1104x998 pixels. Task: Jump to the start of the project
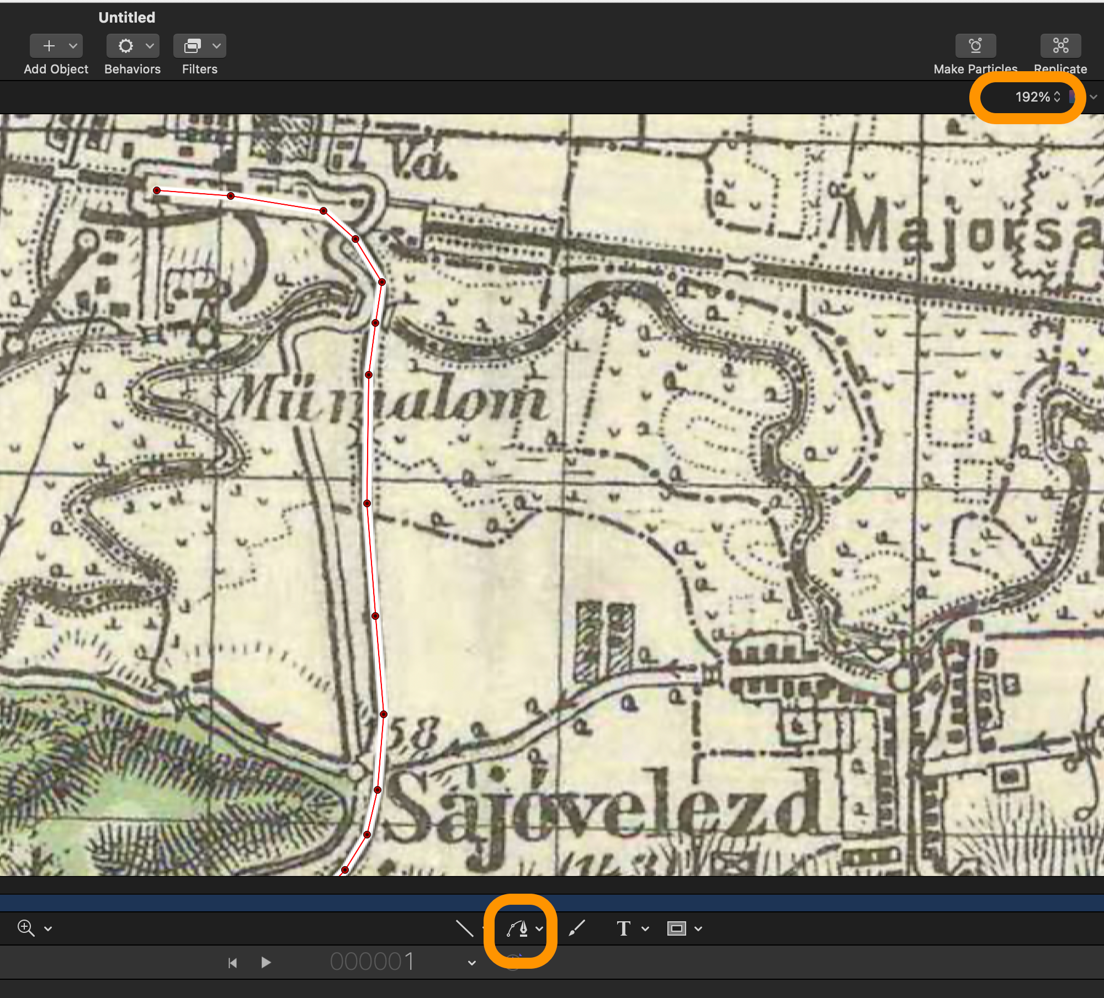pos(232,963)
